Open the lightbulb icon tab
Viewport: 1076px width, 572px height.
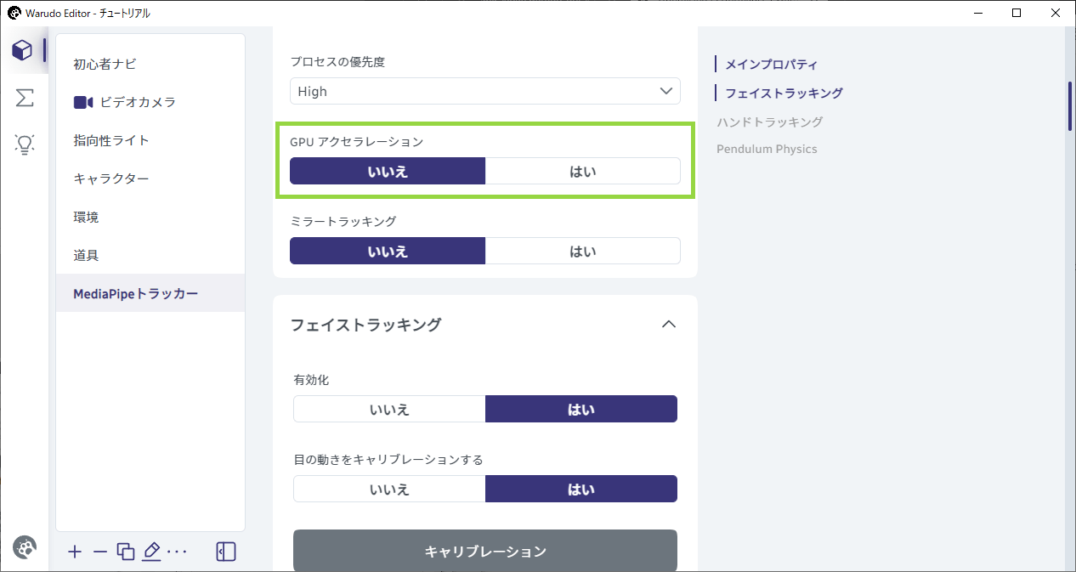click(25, 144)
